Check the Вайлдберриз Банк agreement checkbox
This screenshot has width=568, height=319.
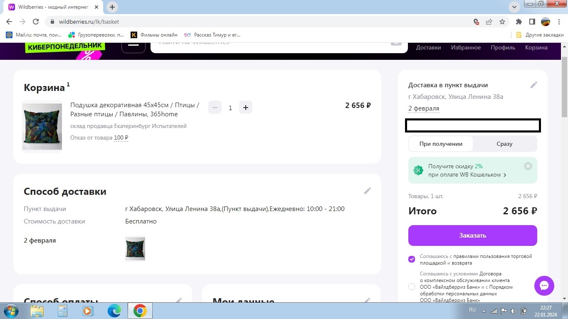[x=412, y=287]
